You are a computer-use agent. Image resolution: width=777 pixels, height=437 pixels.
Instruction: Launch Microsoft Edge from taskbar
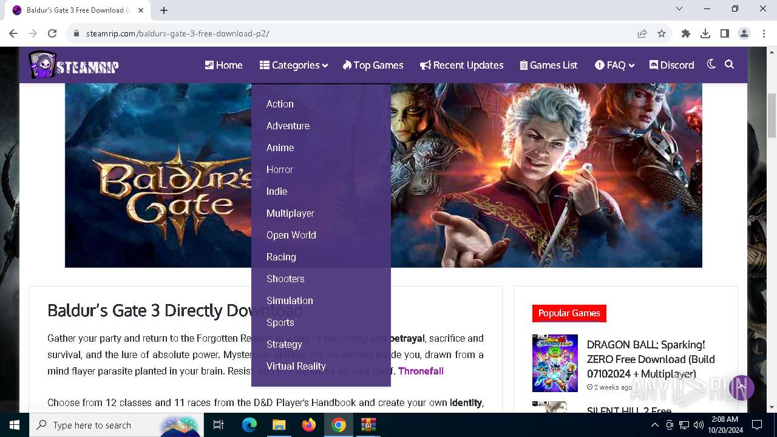tap(249, 425)
